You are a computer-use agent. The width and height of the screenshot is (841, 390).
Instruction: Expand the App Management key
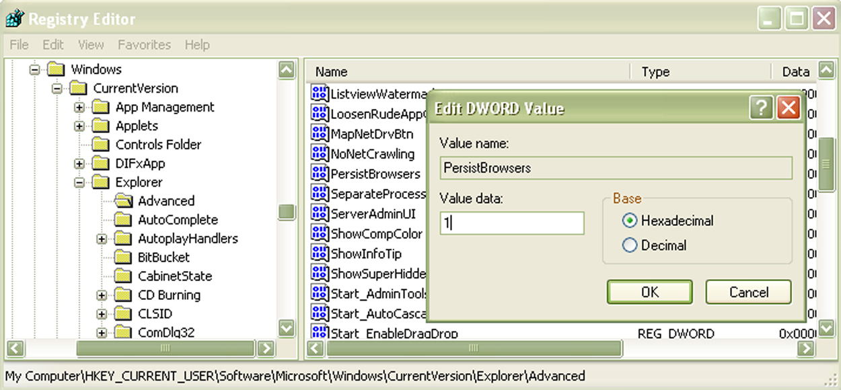(79, 107)
